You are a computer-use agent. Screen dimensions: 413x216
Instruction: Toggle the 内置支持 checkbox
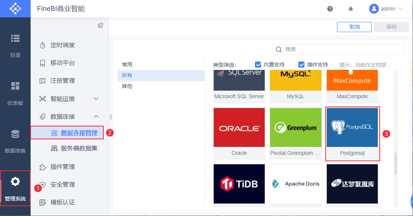258,65
